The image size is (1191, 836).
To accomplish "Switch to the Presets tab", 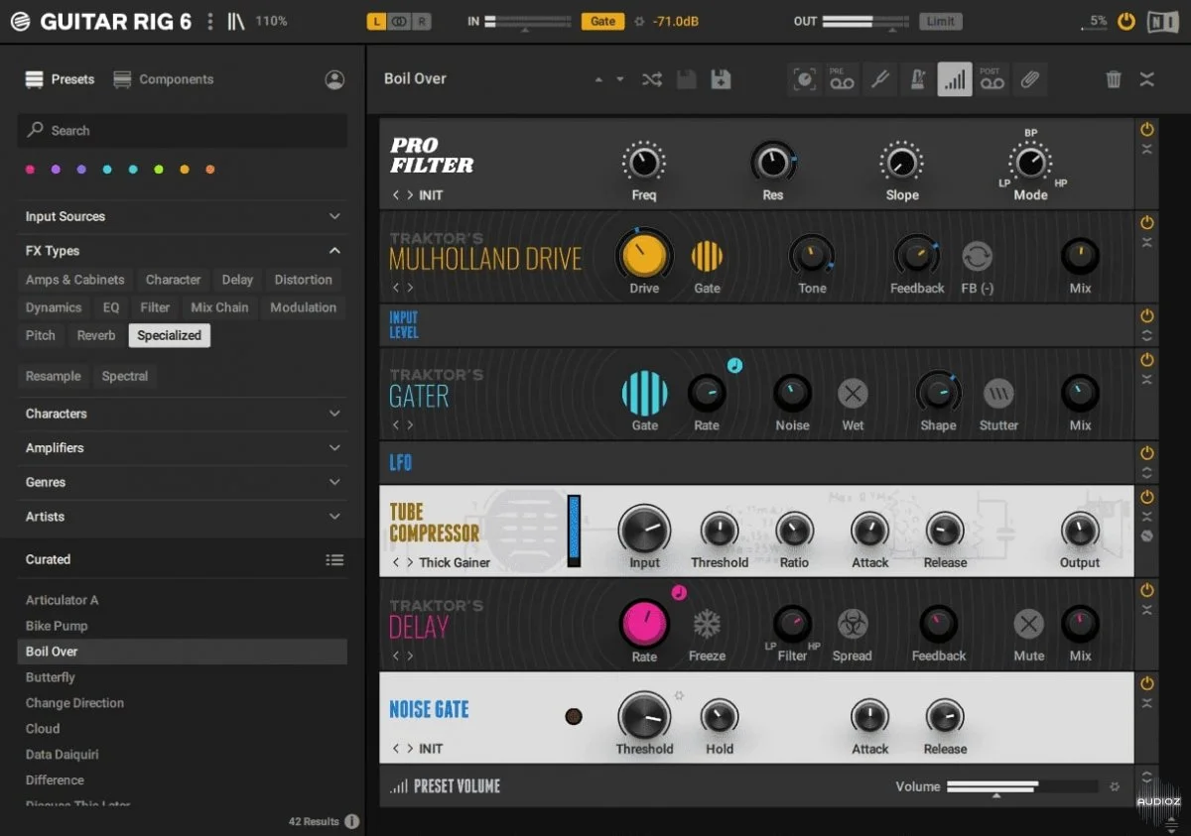I will (61, 79).
